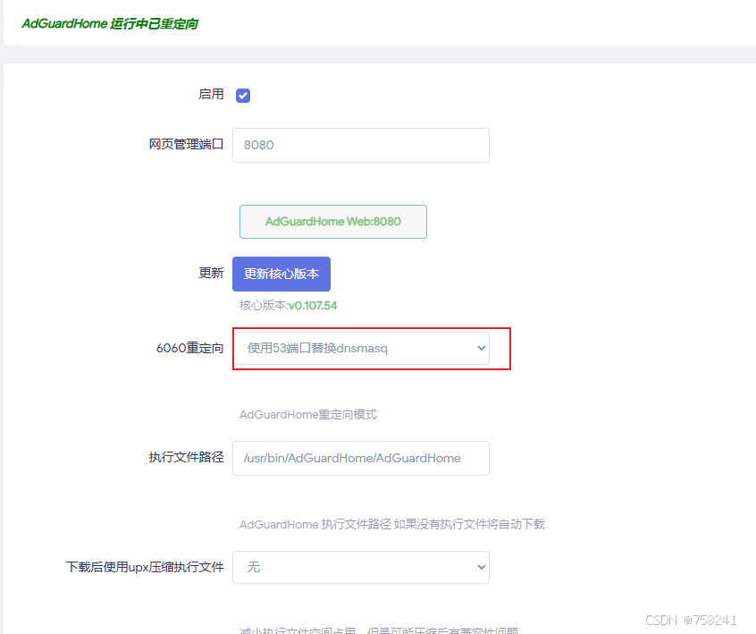Open the AdGuardHome Web:8080 button
The height and width of the screenshot is (634, 756).
[x=333, y=222]
